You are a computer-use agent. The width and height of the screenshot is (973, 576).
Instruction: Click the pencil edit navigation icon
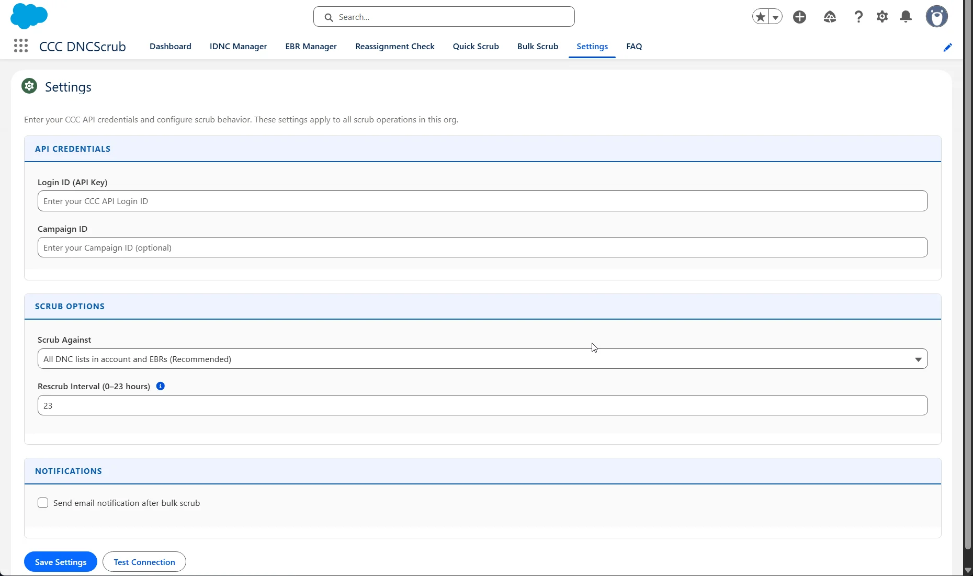pyautogui.click(x=947, y=47)
